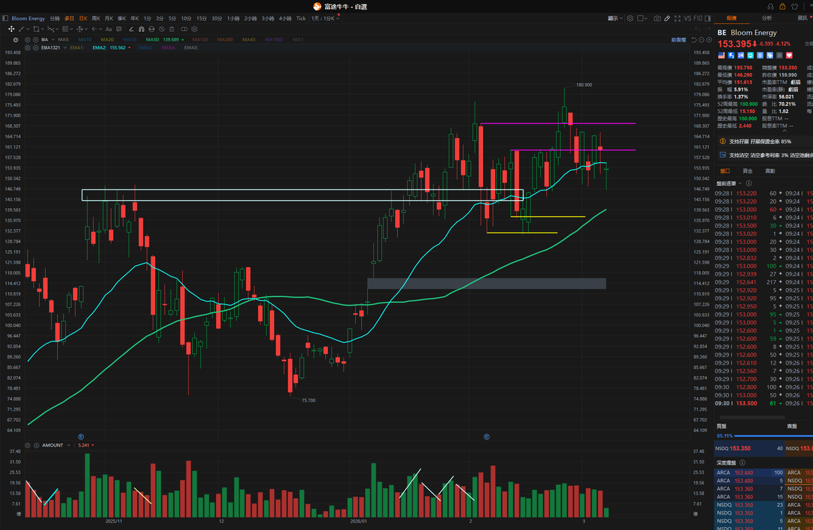
Task: Open AMOUNT indicator settings gear
Action: point(27,445)
